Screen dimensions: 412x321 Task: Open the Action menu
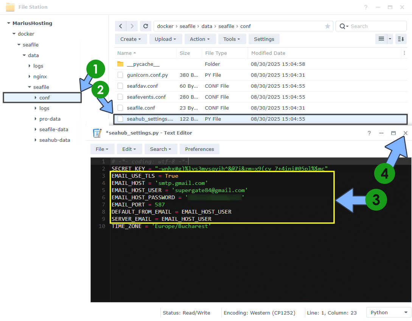coord(199,39)
